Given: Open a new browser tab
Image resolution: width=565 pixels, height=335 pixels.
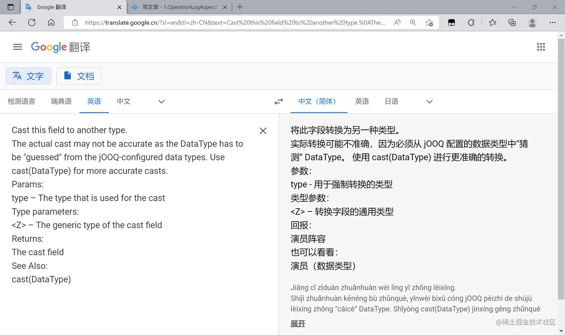Looking at the screenshot, I should pyautogui.click(x=240, y=7).
